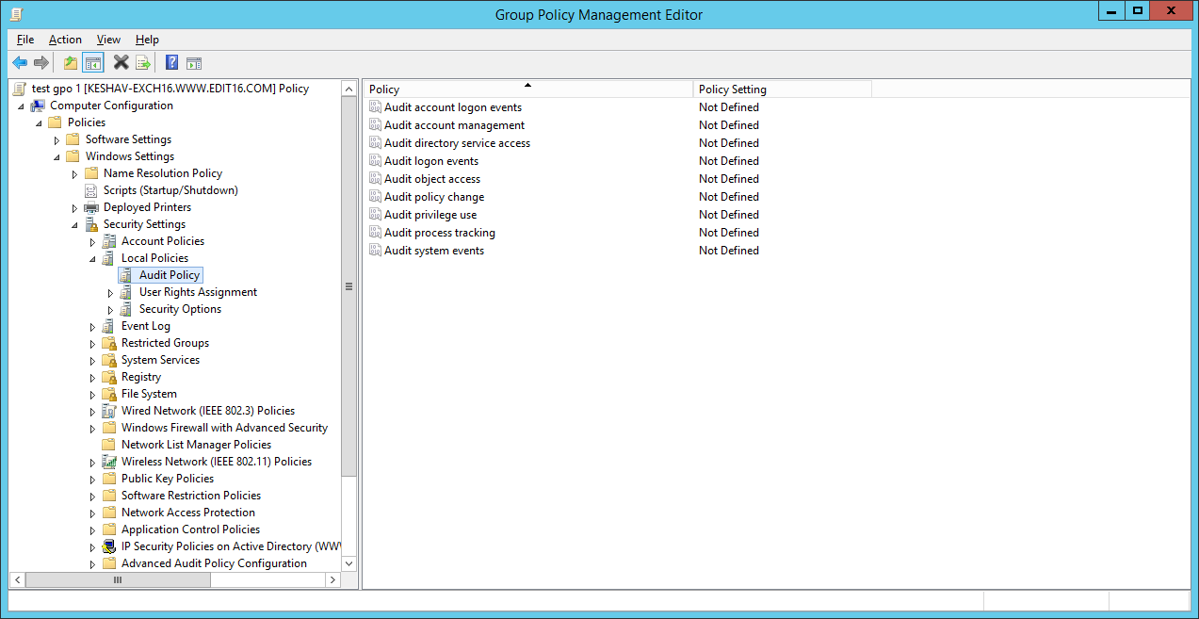Collapse the Computer Configuration node
The width and height of the screenshot is (1199, 619).
pyautogui.click(x=21, y=106)
